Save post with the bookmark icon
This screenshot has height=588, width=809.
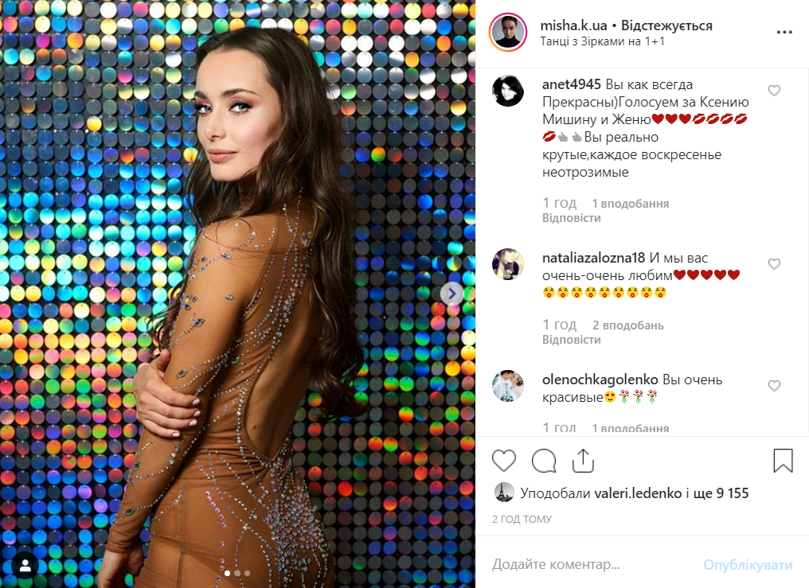pos(783,460)
